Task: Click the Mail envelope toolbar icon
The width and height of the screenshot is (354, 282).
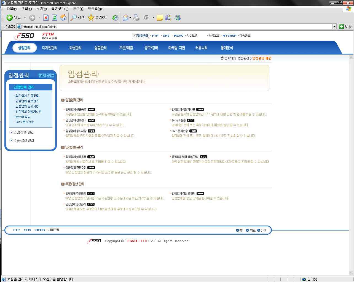Action: 126,18
